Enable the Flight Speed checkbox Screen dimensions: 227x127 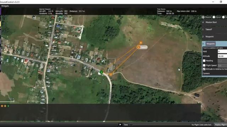[x=204, y=65]
